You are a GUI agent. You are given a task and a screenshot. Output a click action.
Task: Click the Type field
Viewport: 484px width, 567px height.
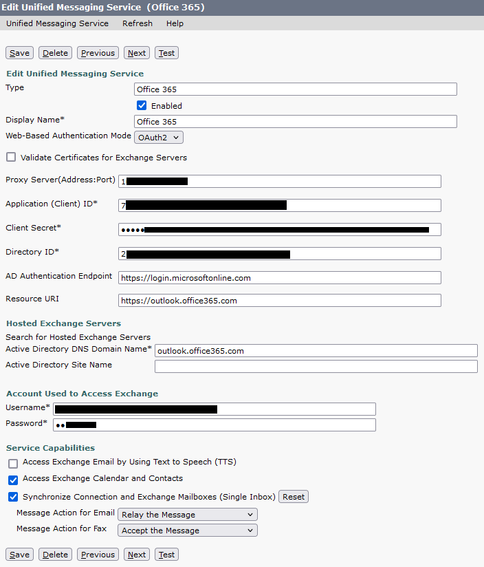pyautogui.click(x=296, y=89)
